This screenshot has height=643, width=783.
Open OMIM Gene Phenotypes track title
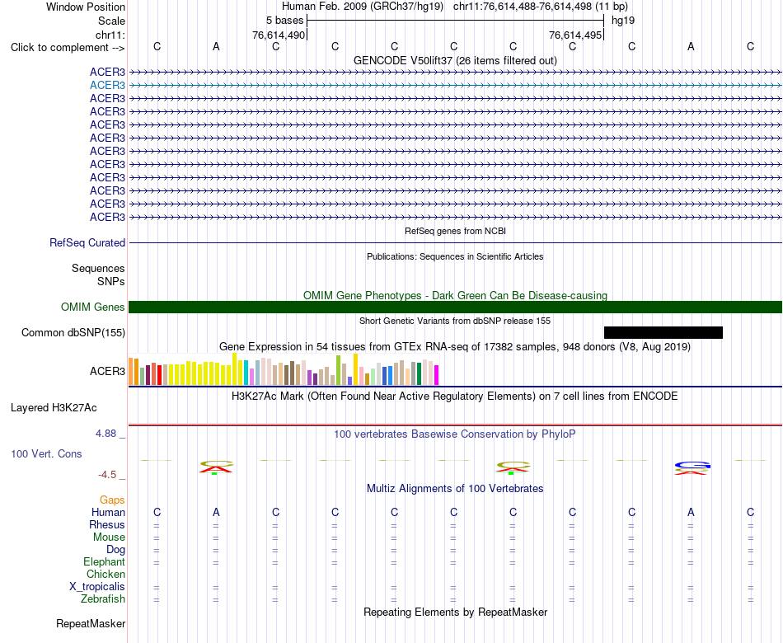tap(455, 295)
